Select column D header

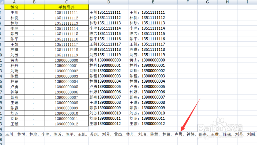(x=109, y=2)
